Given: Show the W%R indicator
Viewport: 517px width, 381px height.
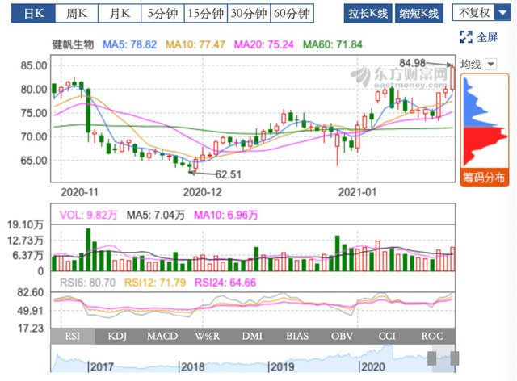Looking at the screenshot, I should click(207, 336).
